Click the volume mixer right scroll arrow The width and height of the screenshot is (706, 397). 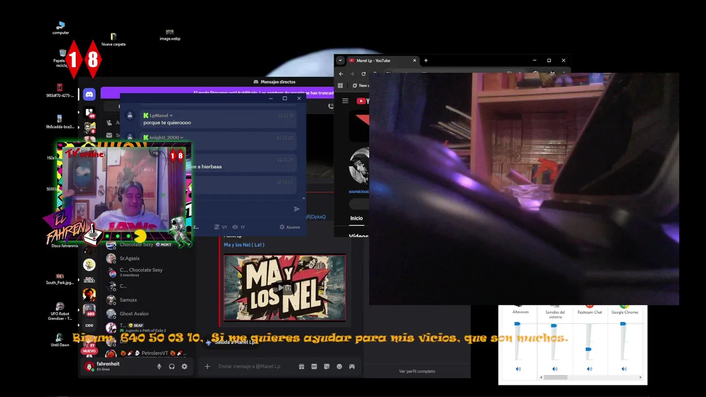pos(640,377)
